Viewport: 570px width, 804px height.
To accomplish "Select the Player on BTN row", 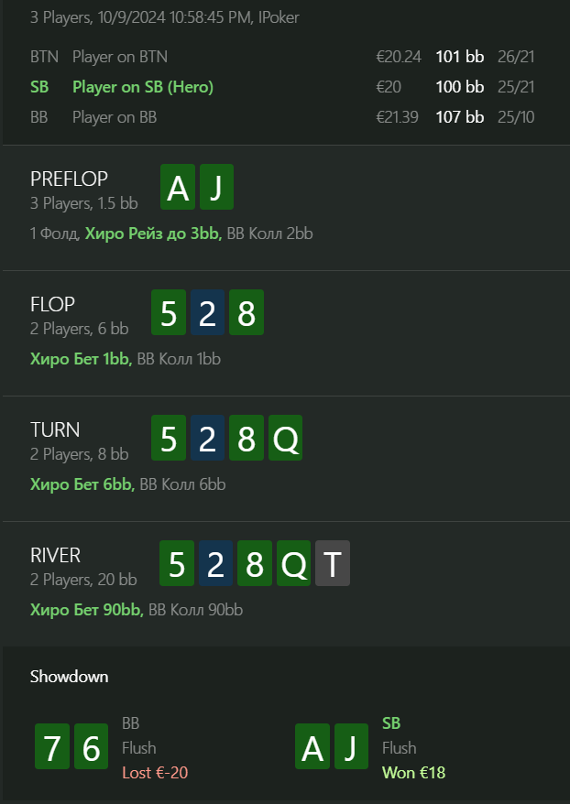I will click(119, 57).
